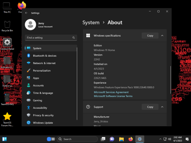Click the sidebar navigation scrollbar
Screen dimensions: 191x143
pyautogui.click(x=77, y=84)
